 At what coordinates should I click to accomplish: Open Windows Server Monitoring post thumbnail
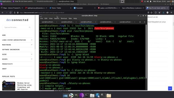[9, 86]
